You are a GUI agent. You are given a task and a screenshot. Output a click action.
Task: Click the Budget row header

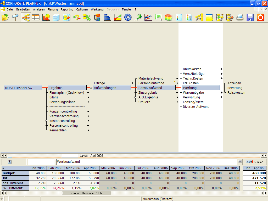coord(15,173)
